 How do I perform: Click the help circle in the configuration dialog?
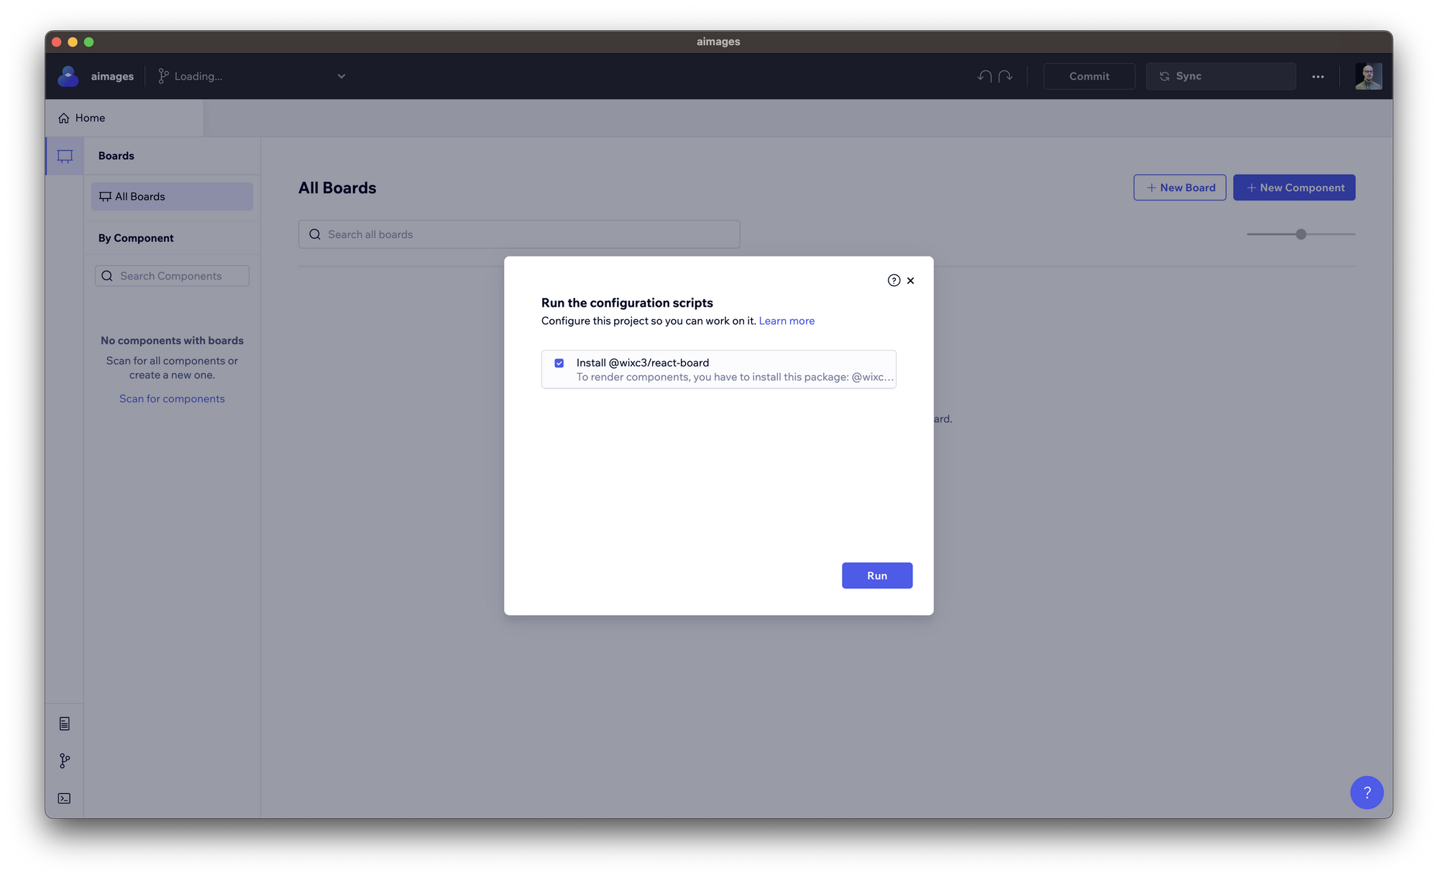coord(893,280)
